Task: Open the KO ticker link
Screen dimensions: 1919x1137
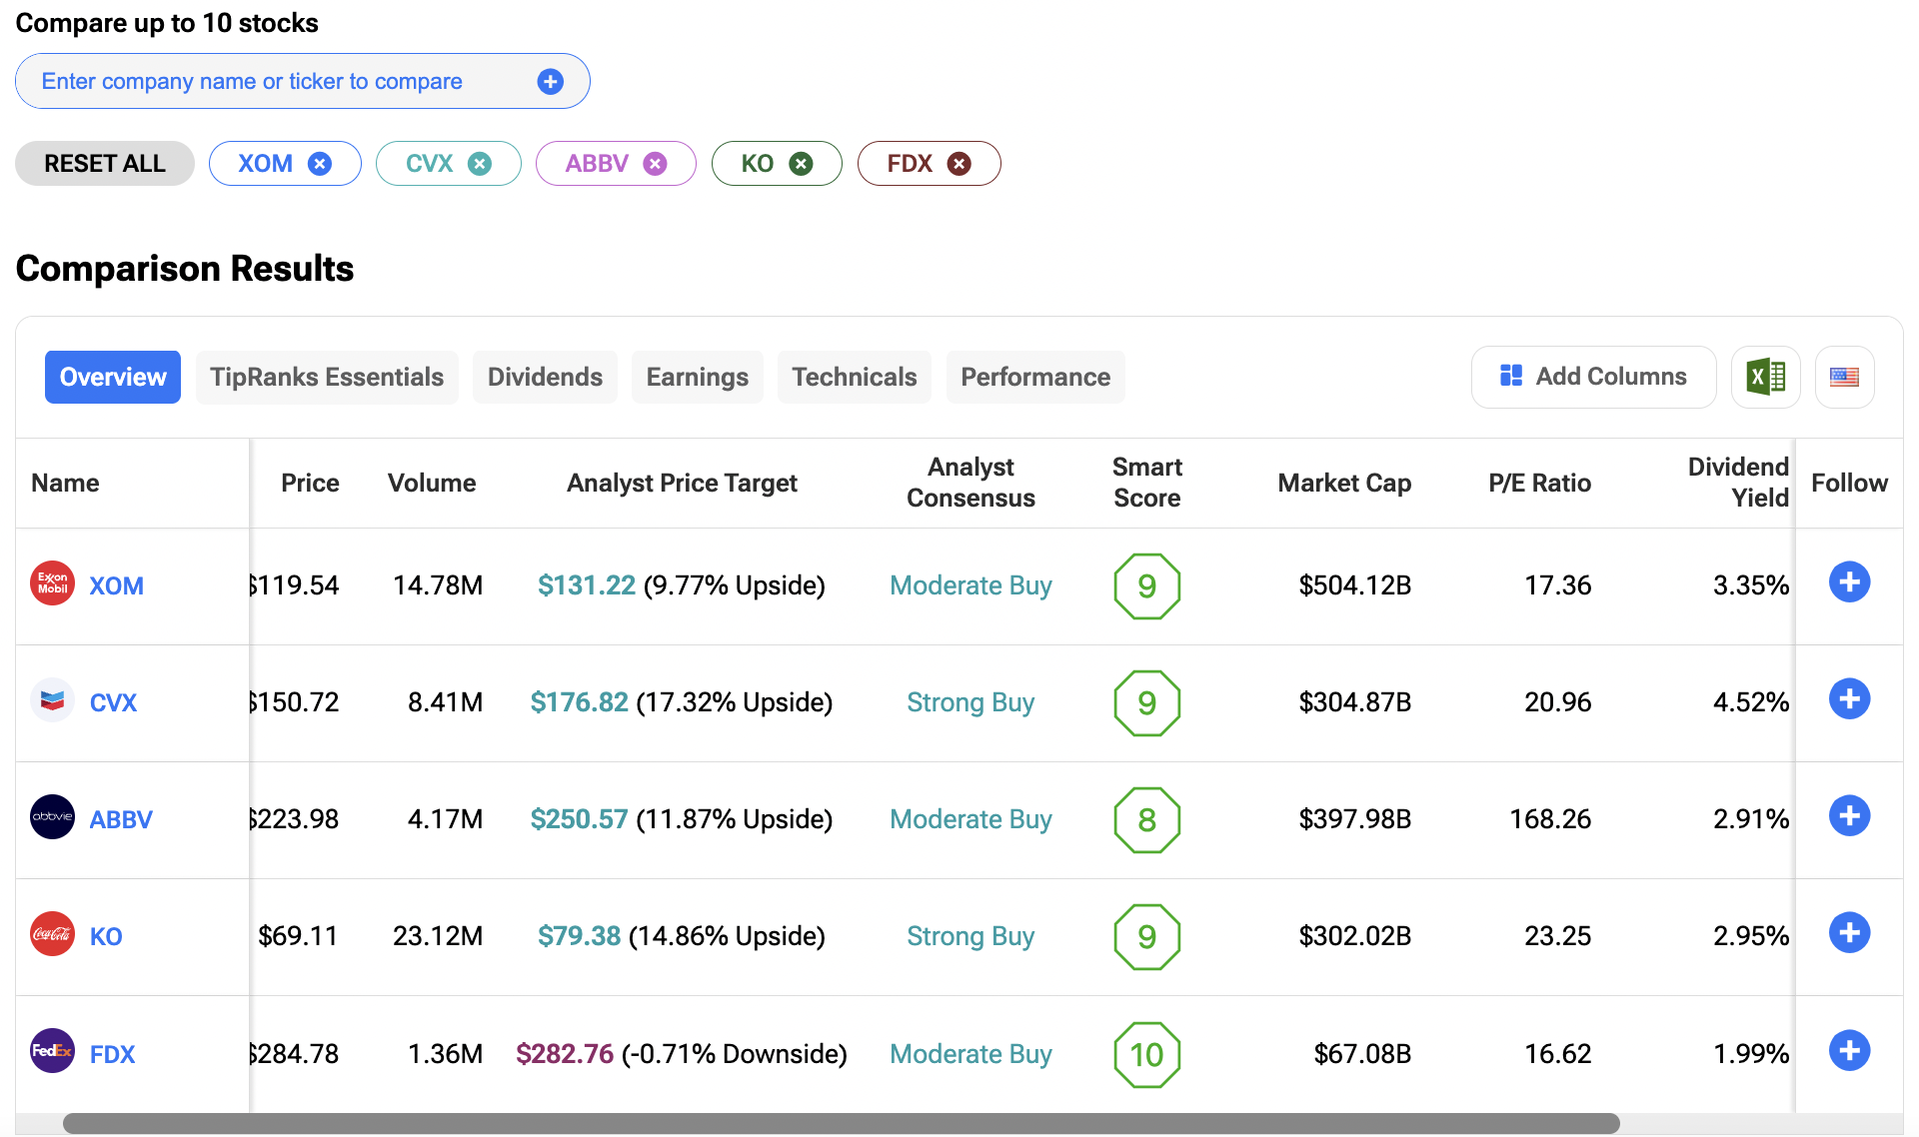Action: click(x=106, y=937)
